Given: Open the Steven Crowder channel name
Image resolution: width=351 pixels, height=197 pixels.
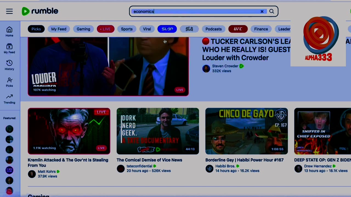Looking at the screenshot, I should 225,66.
